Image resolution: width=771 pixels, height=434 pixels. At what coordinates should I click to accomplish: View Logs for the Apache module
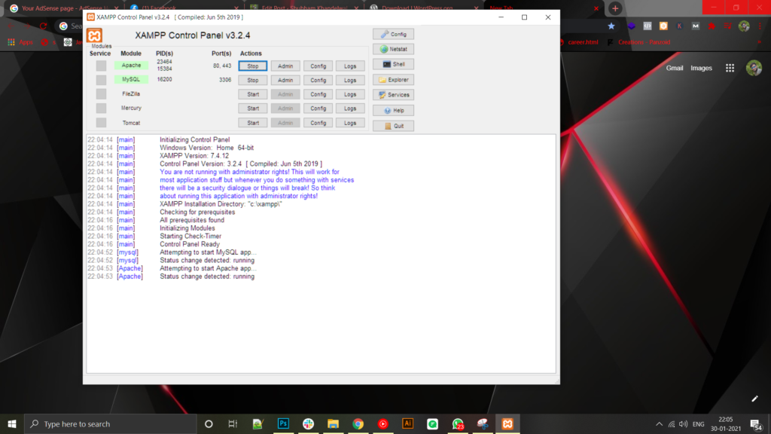[350, 66]
